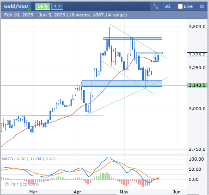The width and height of the screenshot is (209, 195).
Task: Click the 3,250.0 price axis label
Action: pos(197,68)
